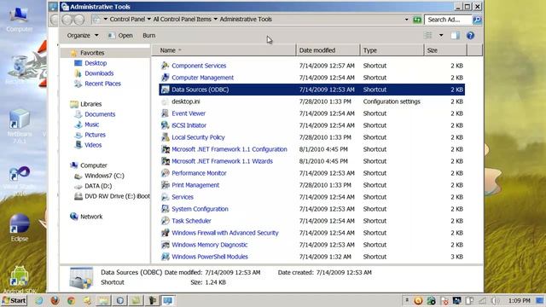Expand Control Panel breadcrumb arrow
This screenshot has height=307, width=546.
(149, 19)
